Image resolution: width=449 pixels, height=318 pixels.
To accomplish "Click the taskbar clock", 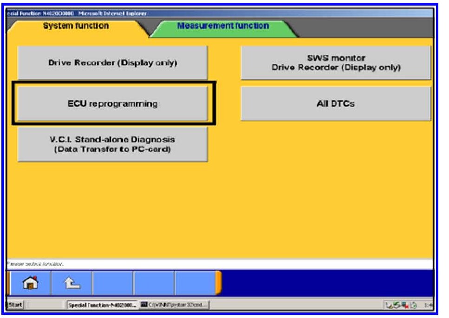I will [428, 305].
